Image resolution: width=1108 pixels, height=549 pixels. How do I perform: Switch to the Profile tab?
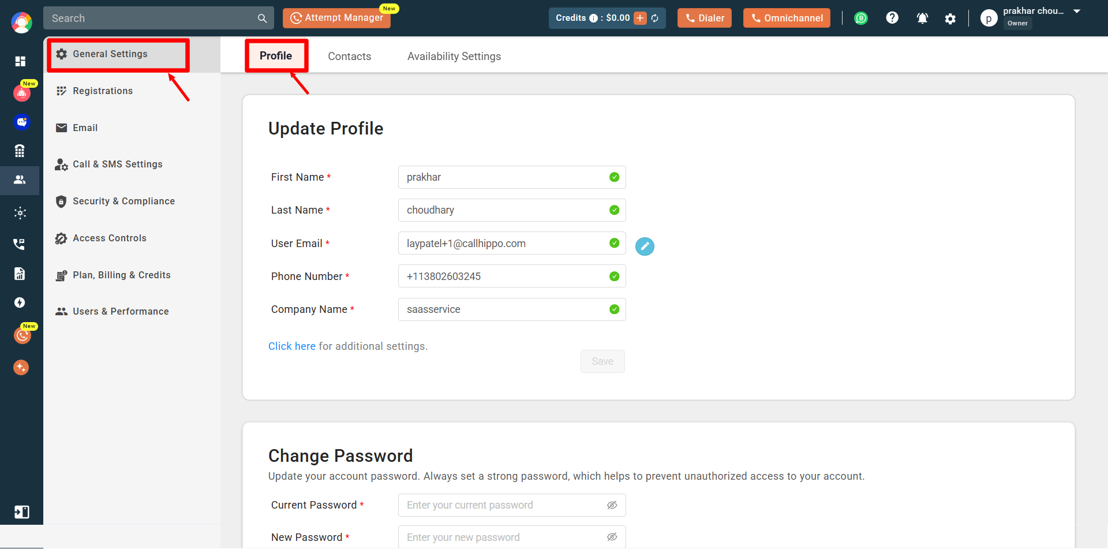click(276, 55)
